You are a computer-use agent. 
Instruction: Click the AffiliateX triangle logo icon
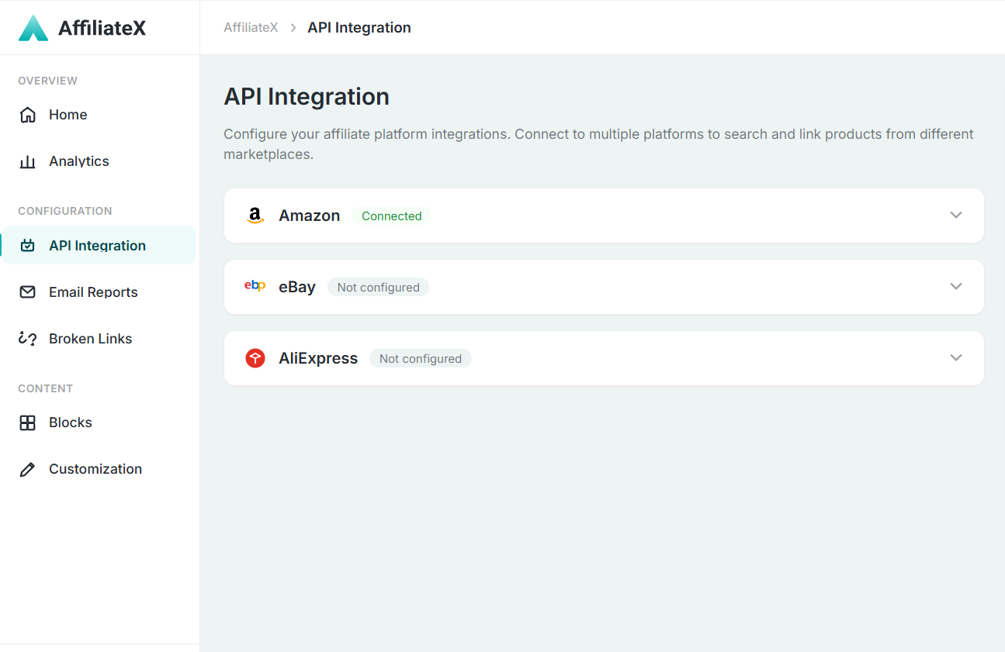(x=33, y=28)
